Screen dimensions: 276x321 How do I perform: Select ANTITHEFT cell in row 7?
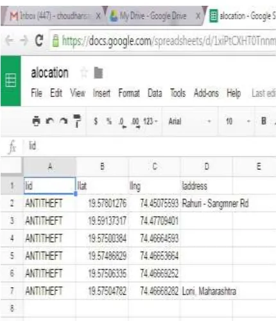click(x=49, y=291)
